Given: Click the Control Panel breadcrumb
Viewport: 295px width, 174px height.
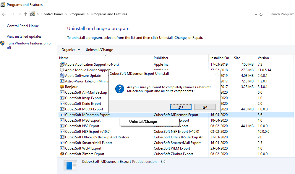Looking at the screenshot, I should point(52,14).
